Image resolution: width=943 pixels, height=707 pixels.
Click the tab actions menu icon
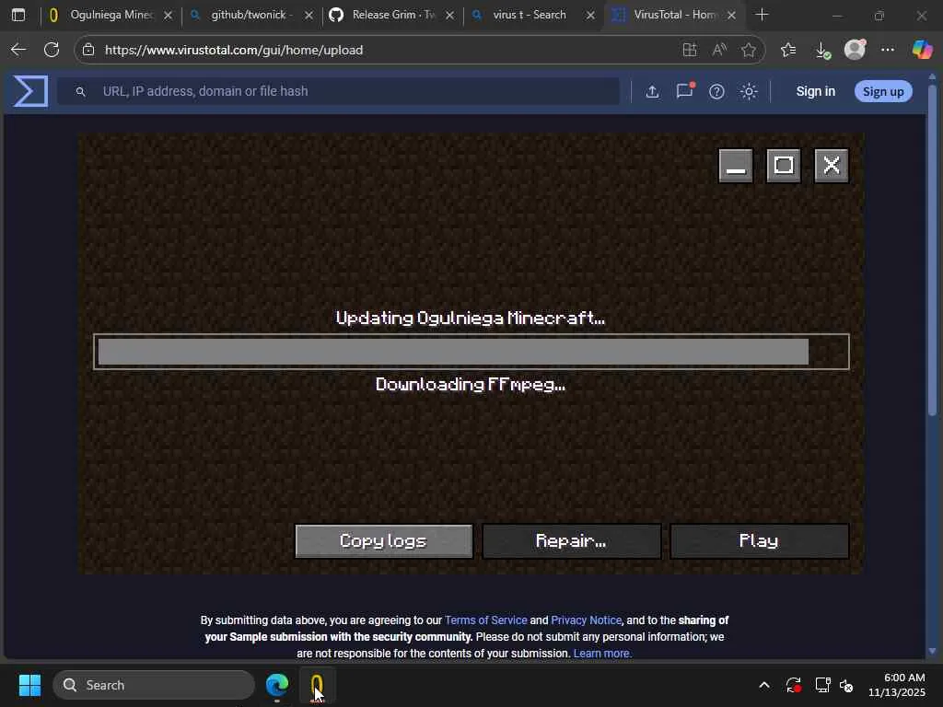pos(18,15)
